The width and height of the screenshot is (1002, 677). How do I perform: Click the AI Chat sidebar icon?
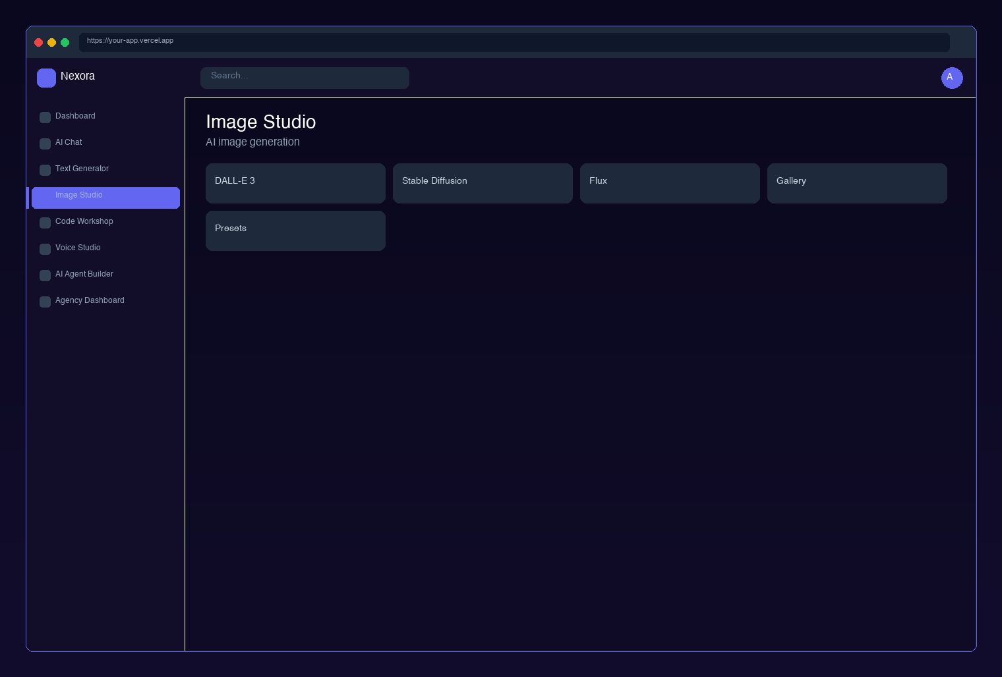[x=45, y=144]
